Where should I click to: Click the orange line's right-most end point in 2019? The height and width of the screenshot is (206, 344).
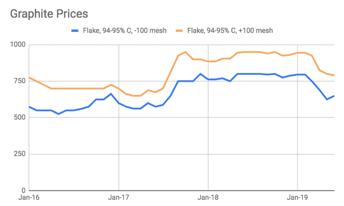334,75
